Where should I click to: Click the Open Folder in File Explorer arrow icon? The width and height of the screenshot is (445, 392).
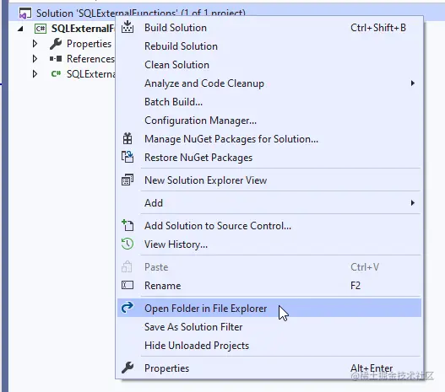click(128, 308)
